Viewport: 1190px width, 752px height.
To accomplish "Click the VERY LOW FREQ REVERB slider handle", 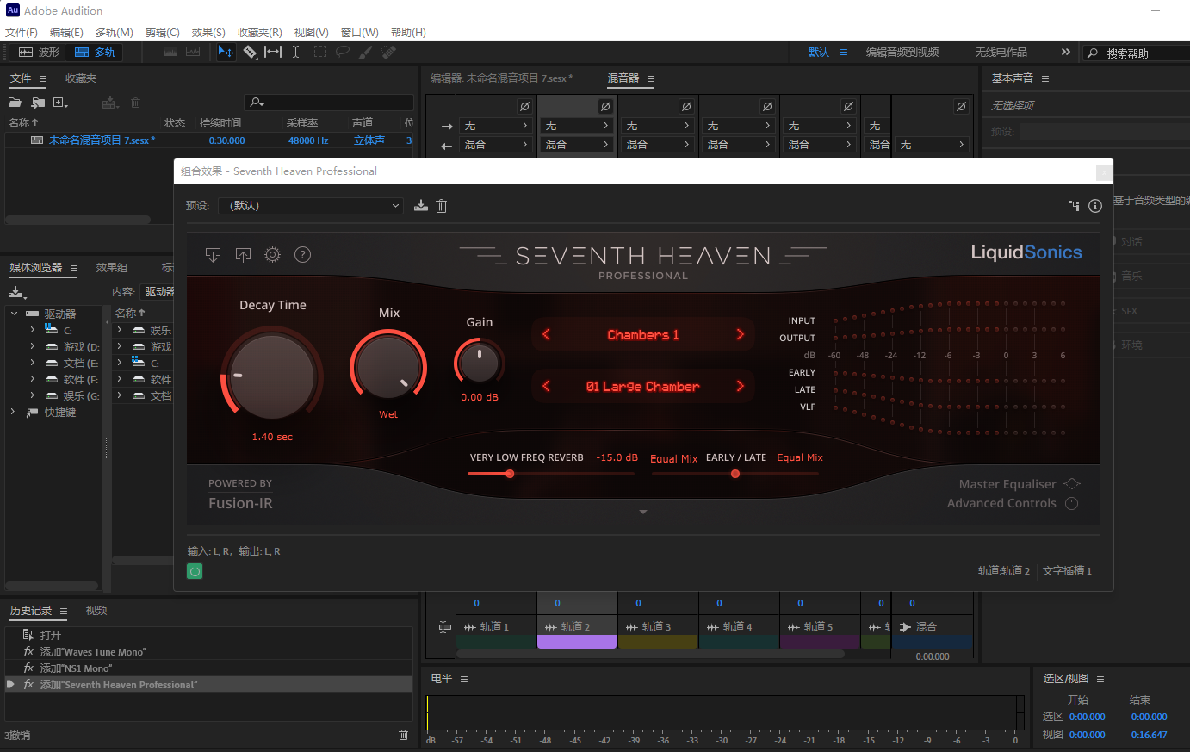I will click(x=510, y=473).
